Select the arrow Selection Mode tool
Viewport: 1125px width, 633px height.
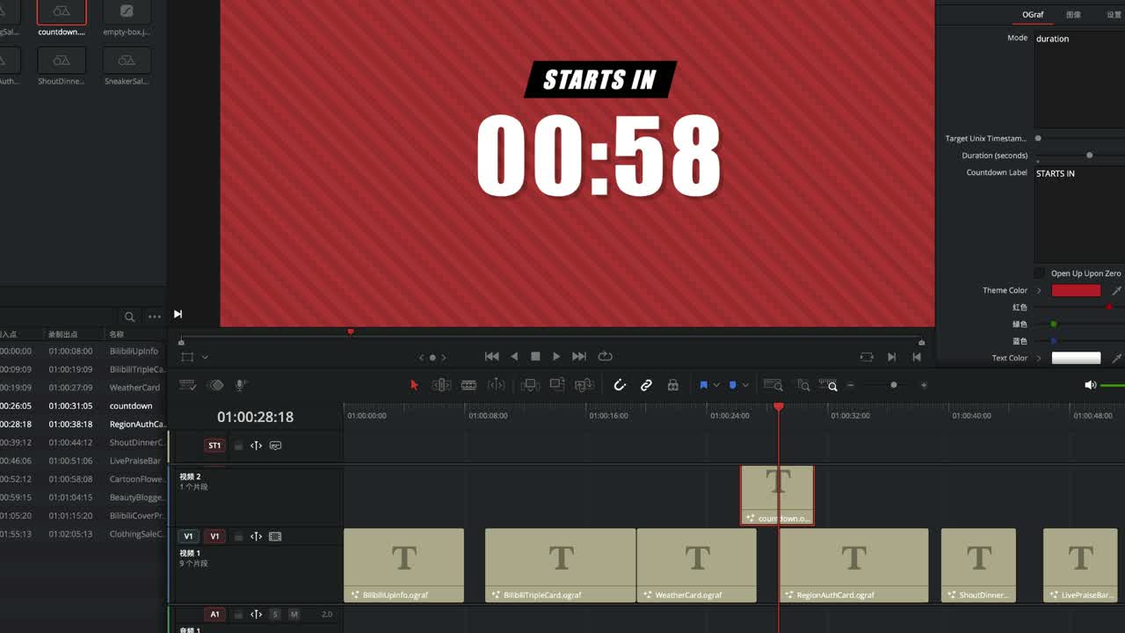415,385
